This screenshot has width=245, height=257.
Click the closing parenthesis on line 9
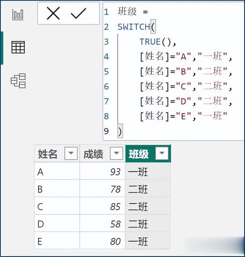(x=120, y=131)
